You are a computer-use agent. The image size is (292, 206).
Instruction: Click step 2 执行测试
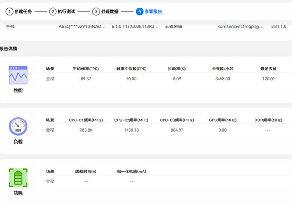(x=62, y=11)
